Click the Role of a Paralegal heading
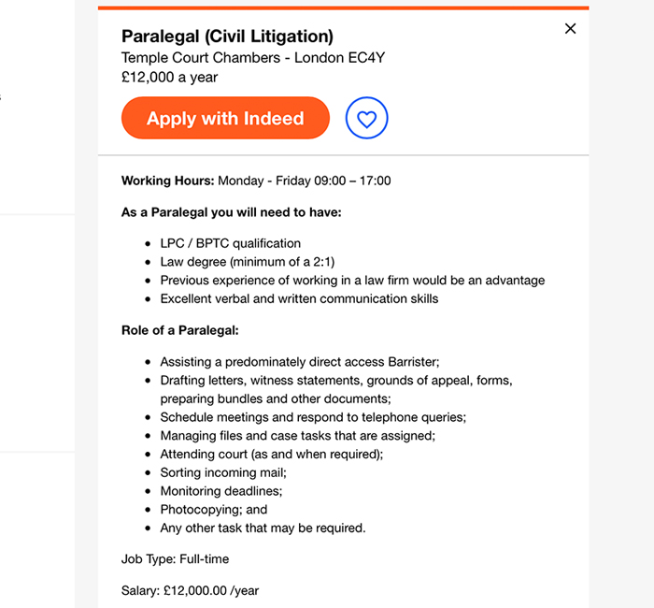Image resolution: width=654 pixels, height=608 pixels. tap(179, 330)
